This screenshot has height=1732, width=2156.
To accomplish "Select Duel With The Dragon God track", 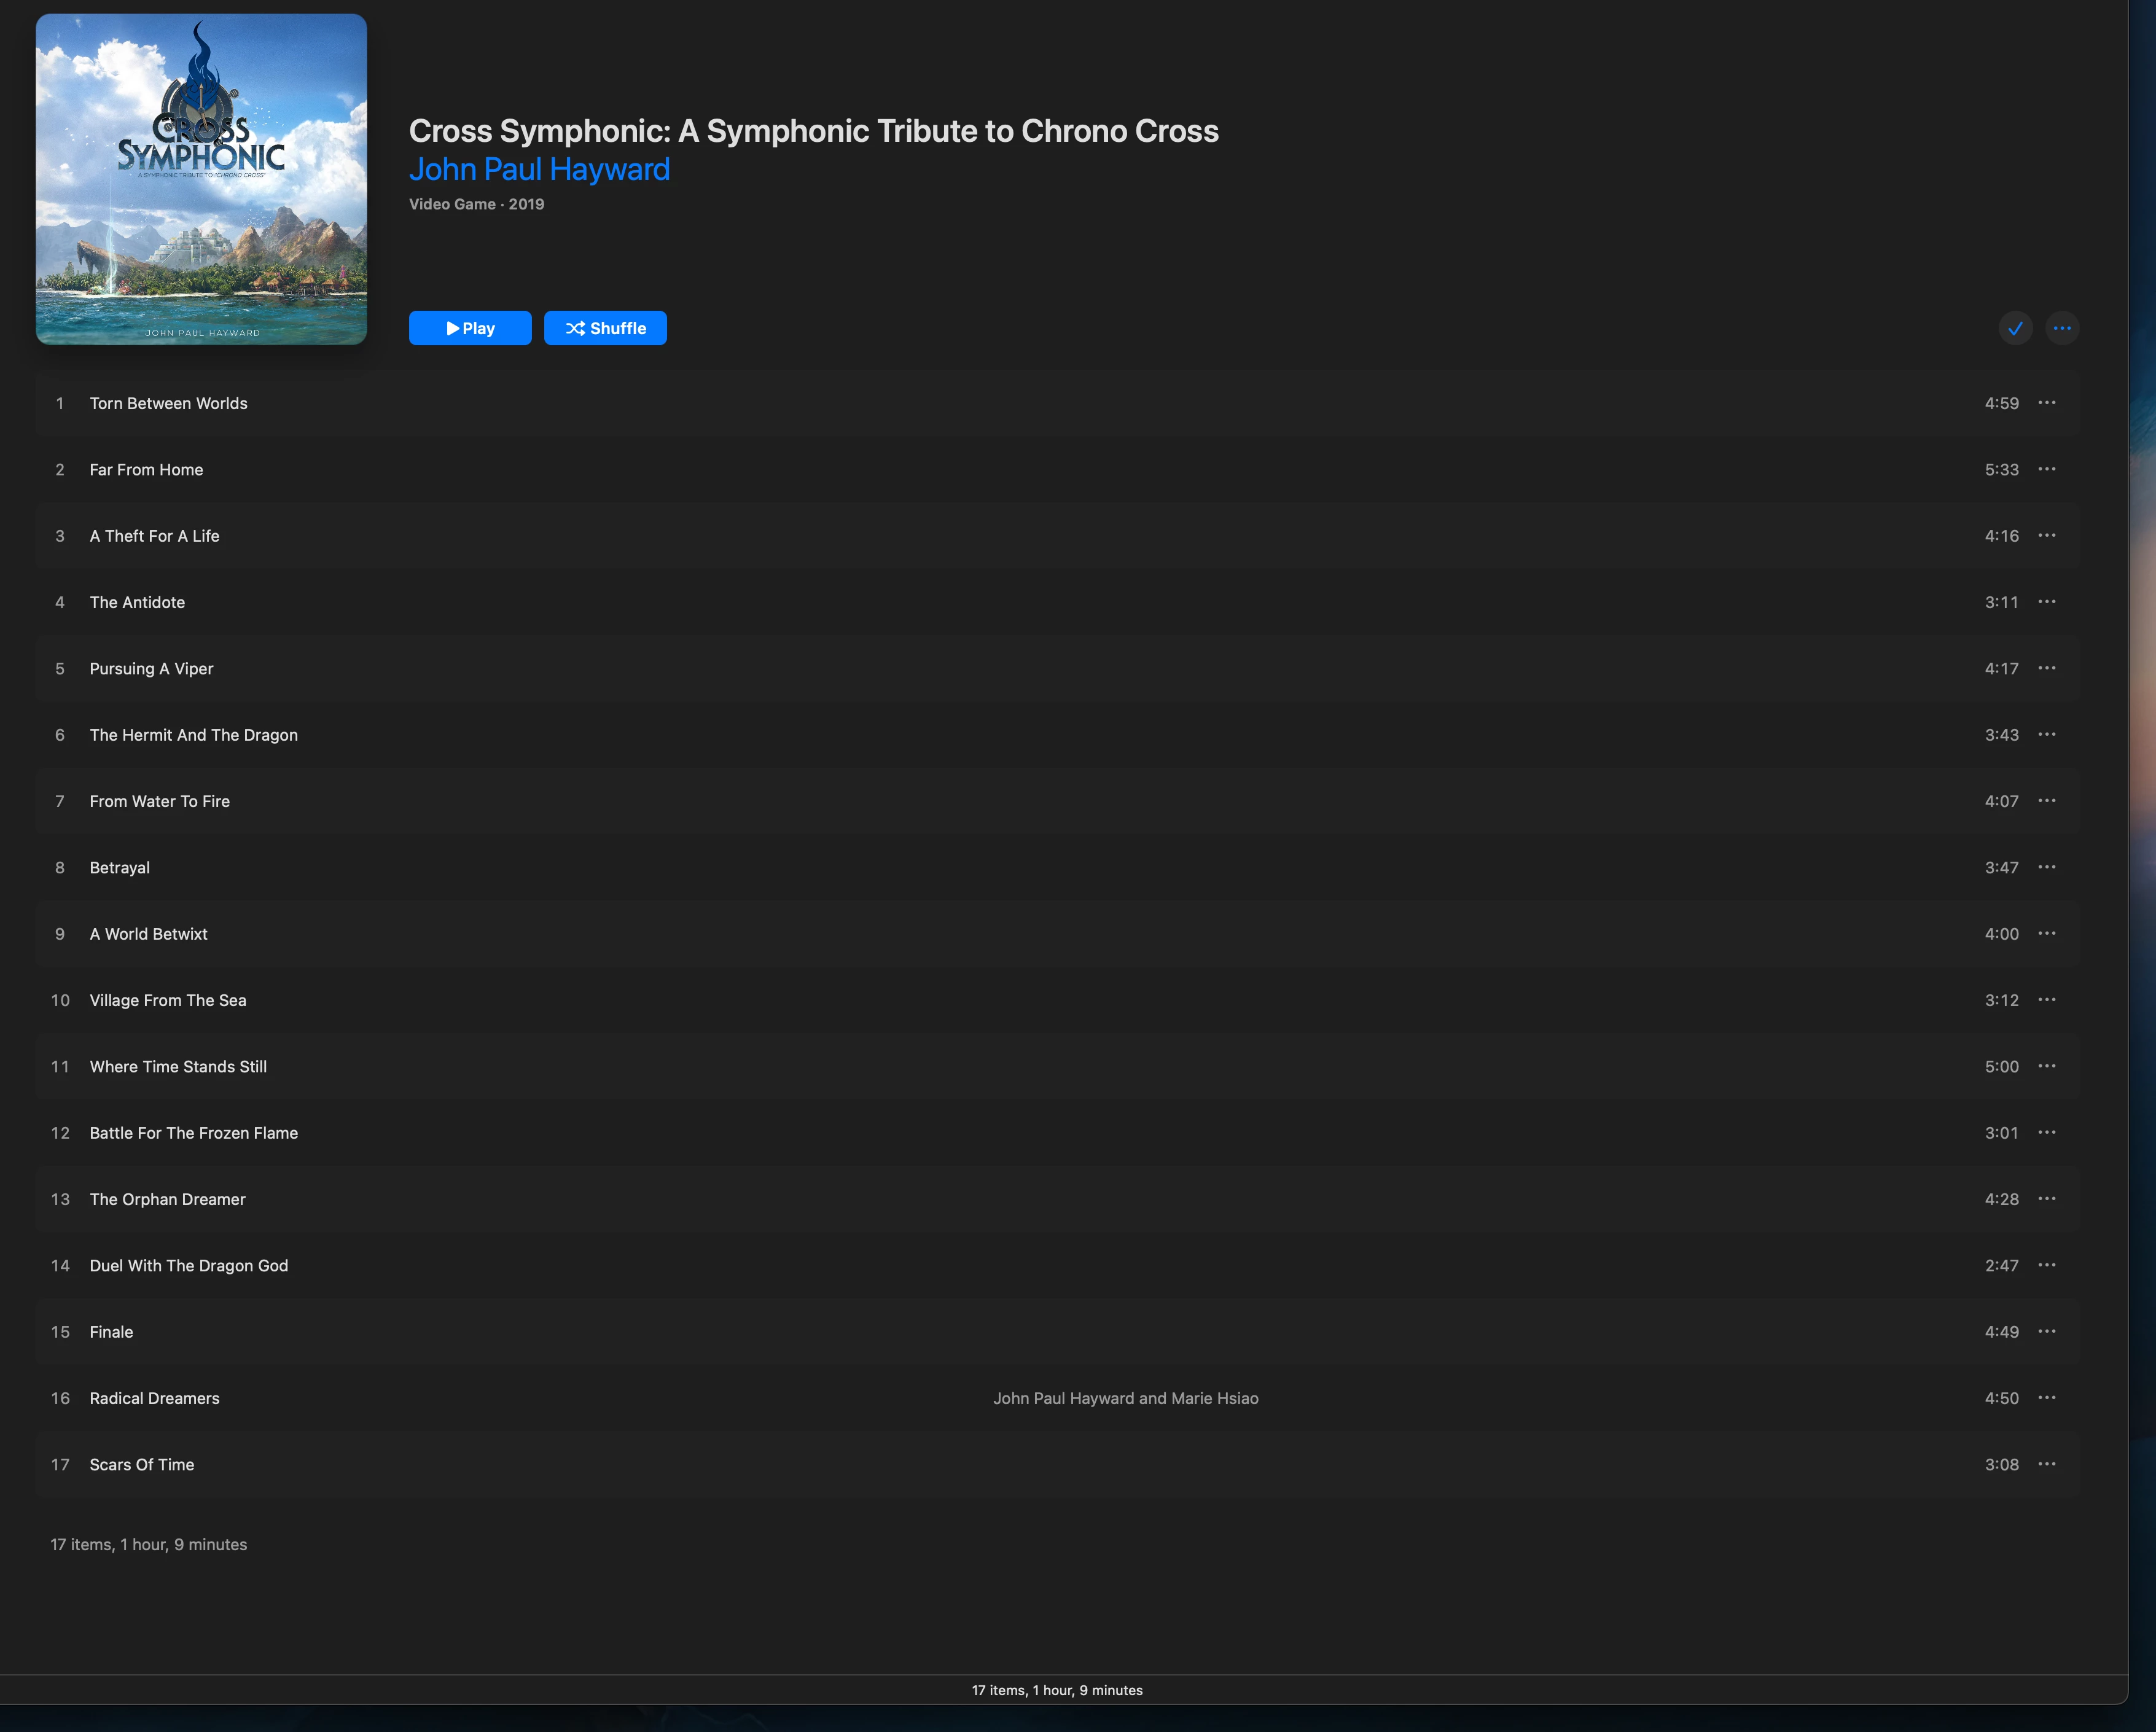I will click(189, 1265).
